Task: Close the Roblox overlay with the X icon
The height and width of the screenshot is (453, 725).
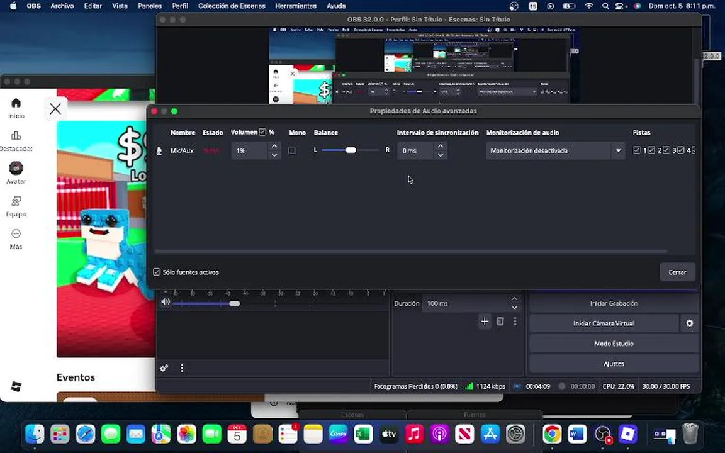Action: (x=55, y=109)
